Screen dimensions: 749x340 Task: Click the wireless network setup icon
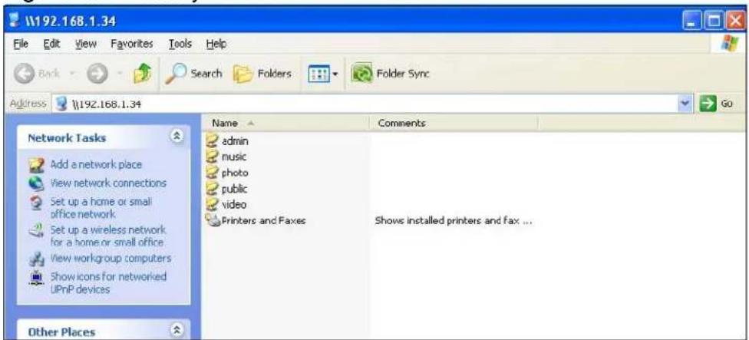point(36,231)
